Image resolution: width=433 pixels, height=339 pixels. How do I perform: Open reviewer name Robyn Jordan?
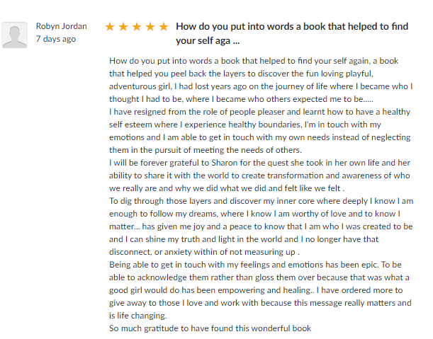coord(62,26)
